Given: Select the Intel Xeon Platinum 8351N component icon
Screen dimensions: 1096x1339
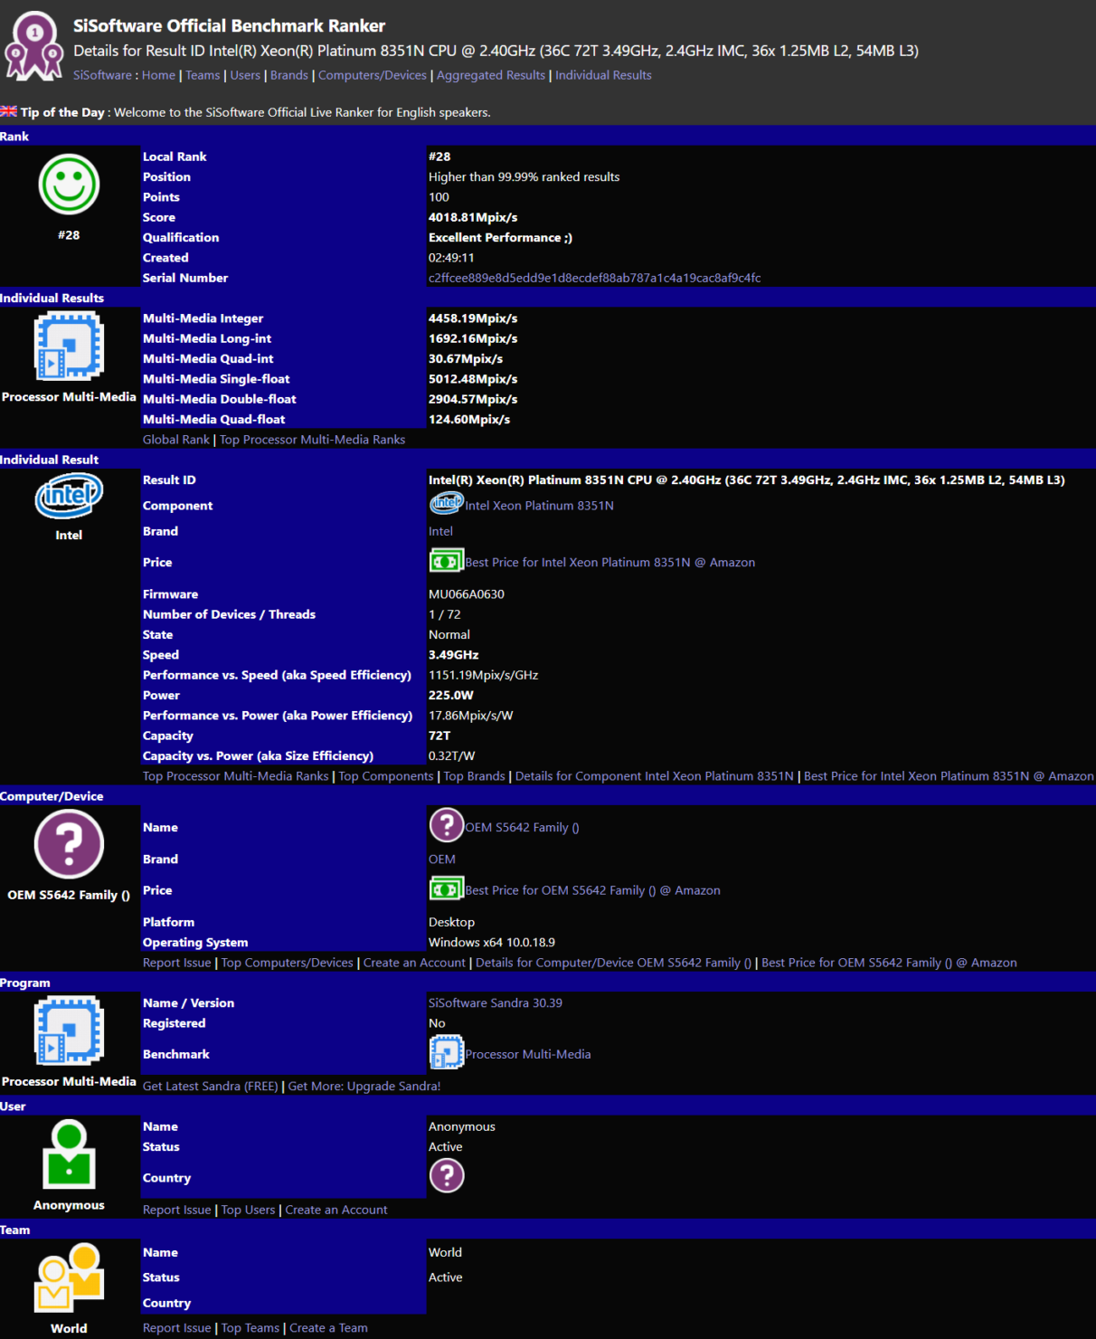Looking at the screenshot, I should [445, 503].
